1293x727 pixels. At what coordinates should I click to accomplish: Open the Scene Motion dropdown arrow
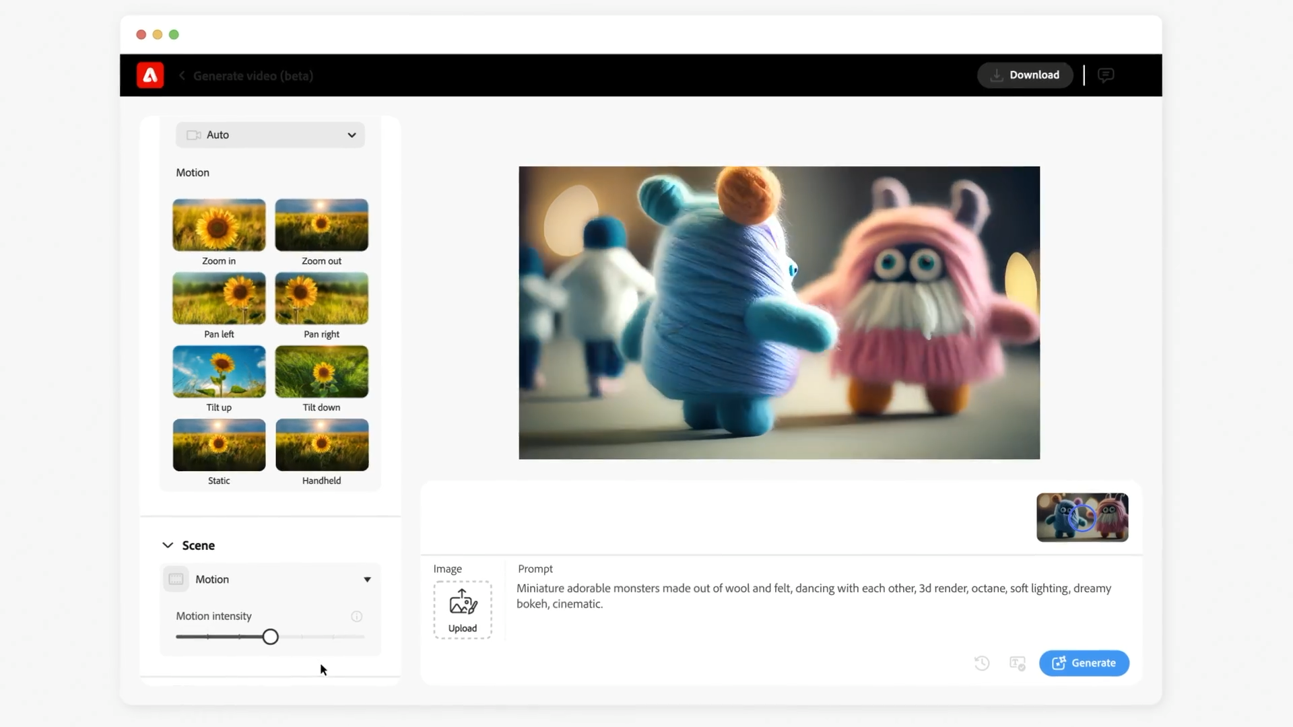[367, 579]
